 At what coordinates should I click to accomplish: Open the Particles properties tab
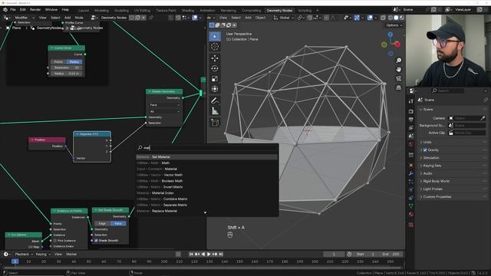(411, 182)
